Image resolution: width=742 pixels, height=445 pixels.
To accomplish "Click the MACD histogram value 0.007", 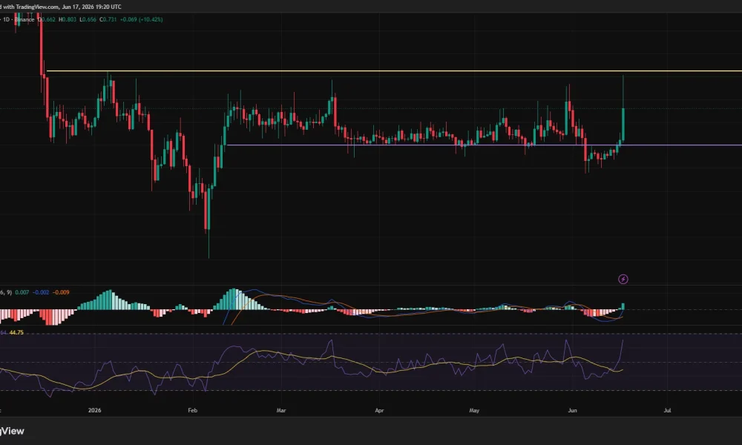I will coord(22,292).
